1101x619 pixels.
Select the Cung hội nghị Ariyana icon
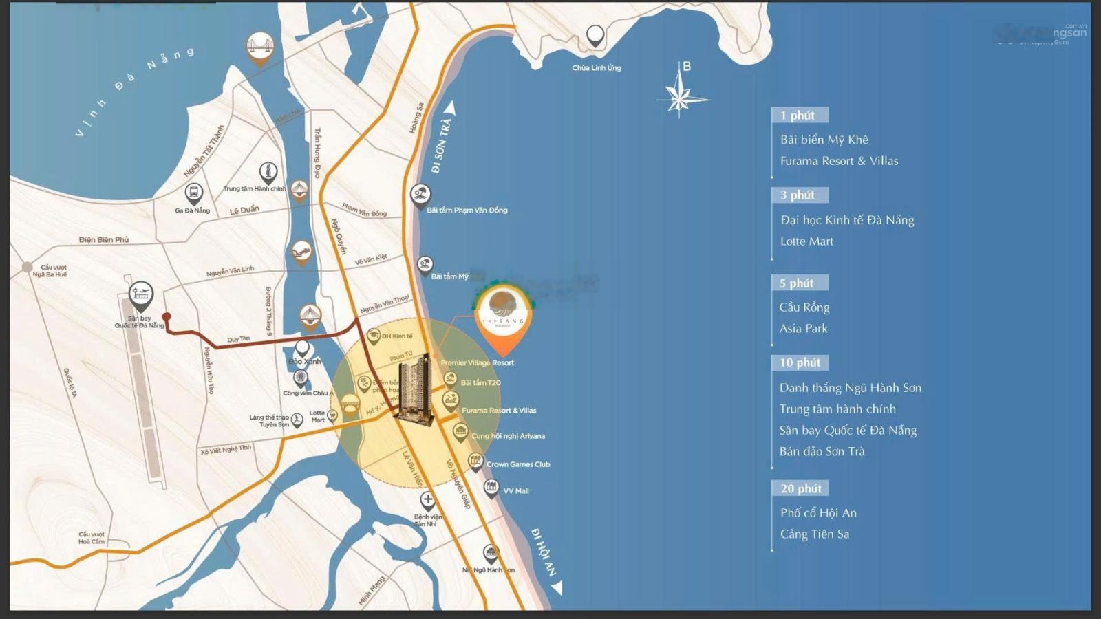click(x=460, y=432)
